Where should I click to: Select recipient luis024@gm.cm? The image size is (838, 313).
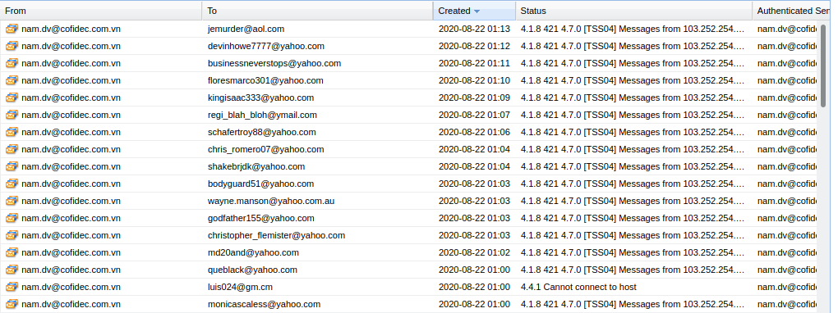pyautogui.click(x=240, y=287)
